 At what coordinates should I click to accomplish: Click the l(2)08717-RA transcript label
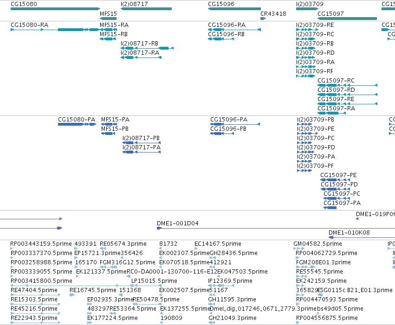coord(140,53)
